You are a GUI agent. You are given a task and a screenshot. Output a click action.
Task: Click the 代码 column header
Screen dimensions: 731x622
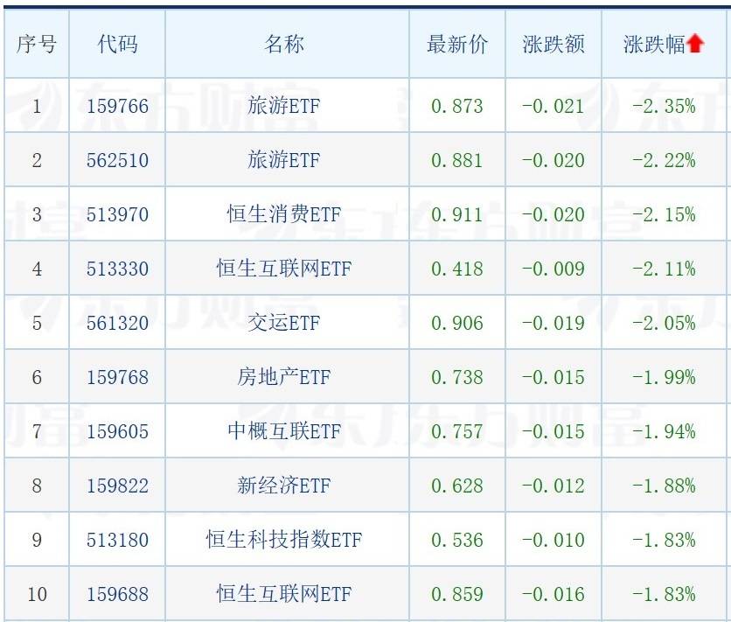(x=117, y=45)
